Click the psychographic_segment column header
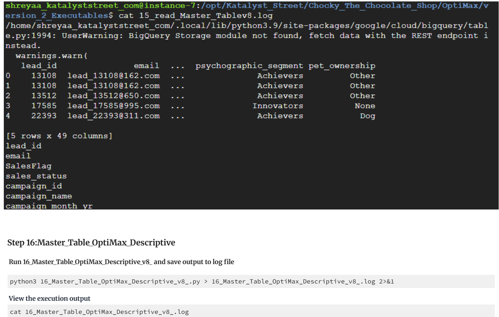This screenshot has height=317, width=499. pyautogui.click(x=249, y=66)
